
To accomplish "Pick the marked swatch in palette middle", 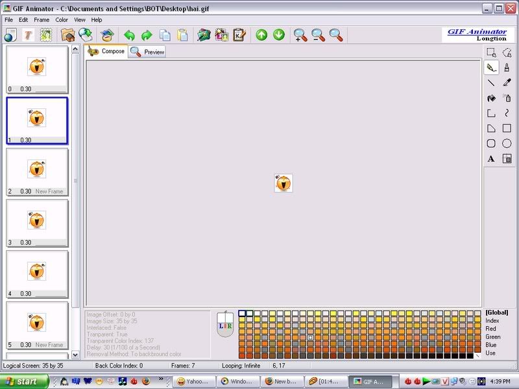I will (x=310, y=337).
